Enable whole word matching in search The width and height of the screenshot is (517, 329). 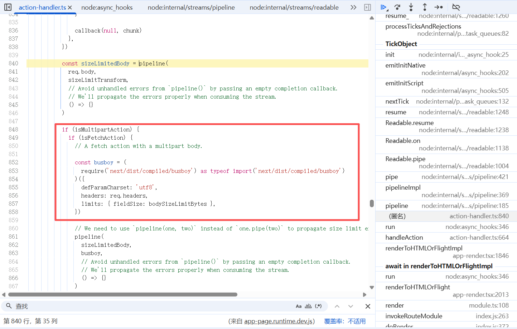click(308, 306)
